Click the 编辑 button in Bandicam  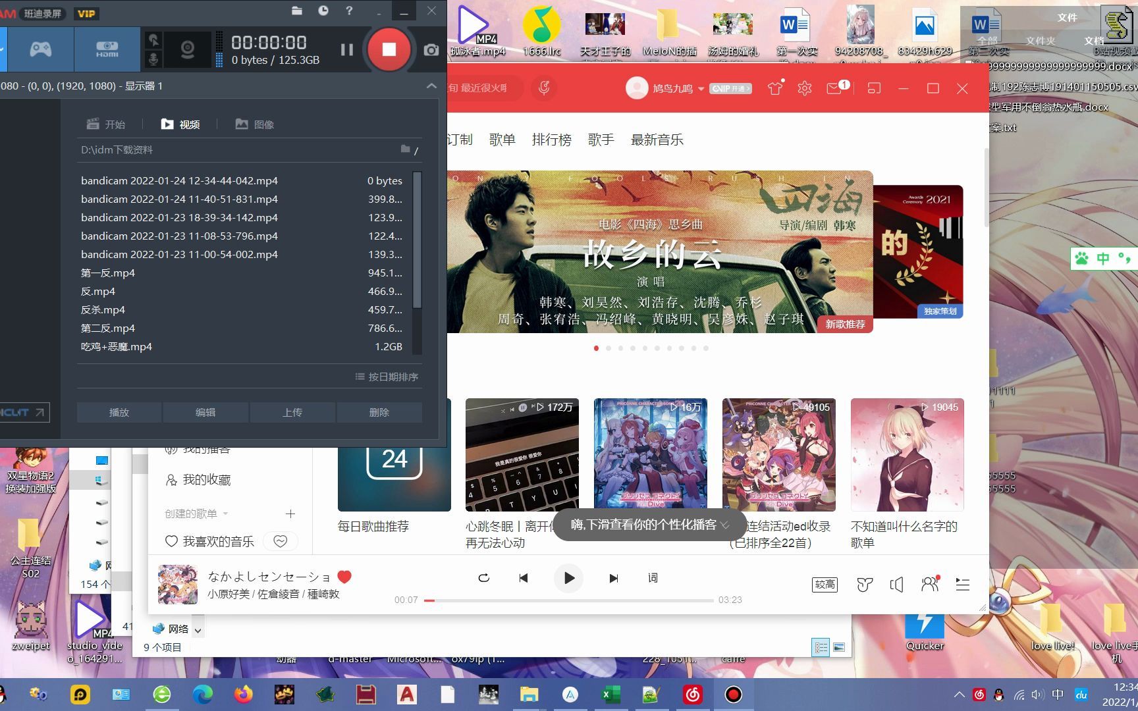tap(205, 412)
